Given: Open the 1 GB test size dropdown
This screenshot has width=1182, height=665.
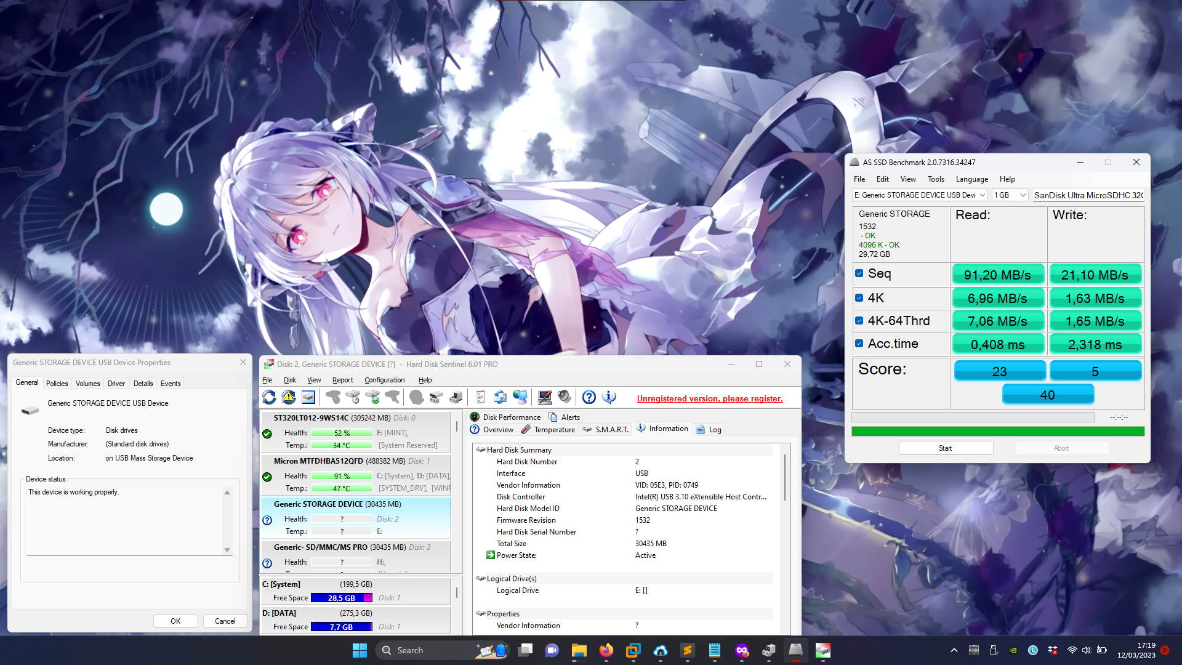Looking at the screenshot, I should (1010, 195).
